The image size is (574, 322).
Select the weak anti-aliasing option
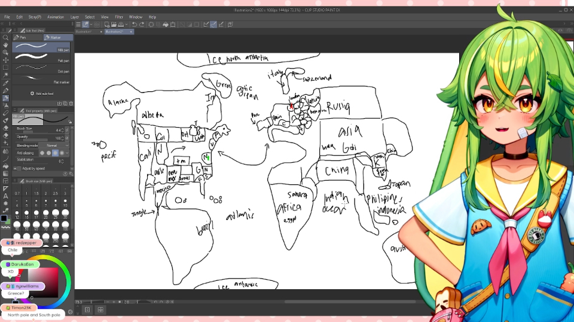click(48, 153)
